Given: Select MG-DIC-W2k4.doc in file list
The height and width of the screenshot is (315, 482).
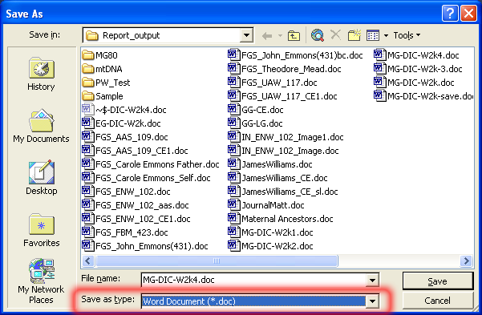Looking at the screenshot, I should pos(416,55).
